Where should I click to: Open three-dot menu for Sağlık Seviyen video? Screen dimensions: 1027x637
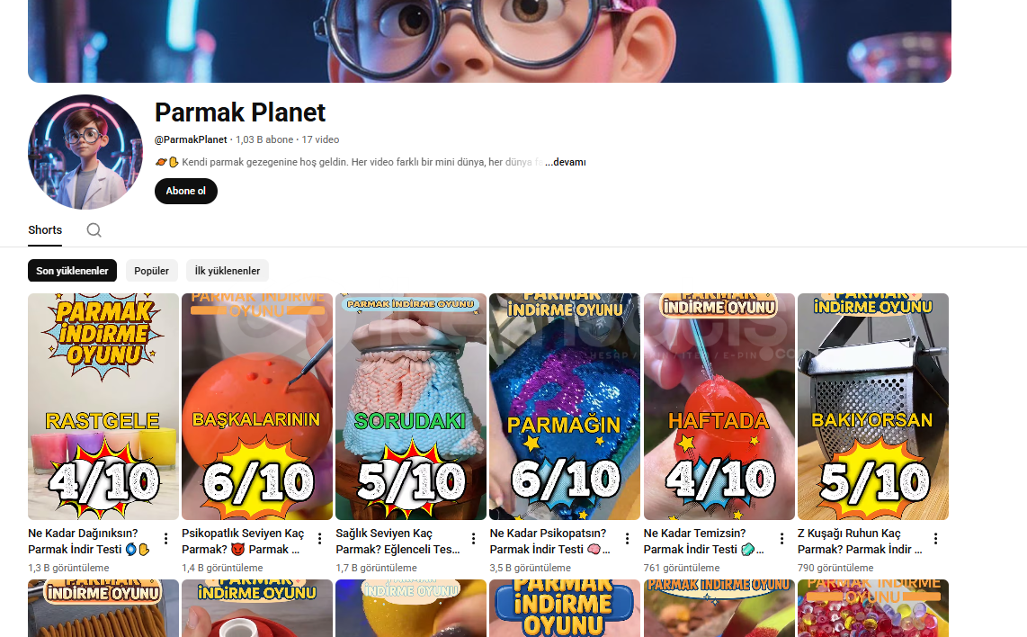(474, 539)
